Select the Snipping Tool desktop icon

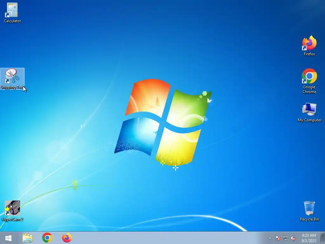[x=12, y=79]
